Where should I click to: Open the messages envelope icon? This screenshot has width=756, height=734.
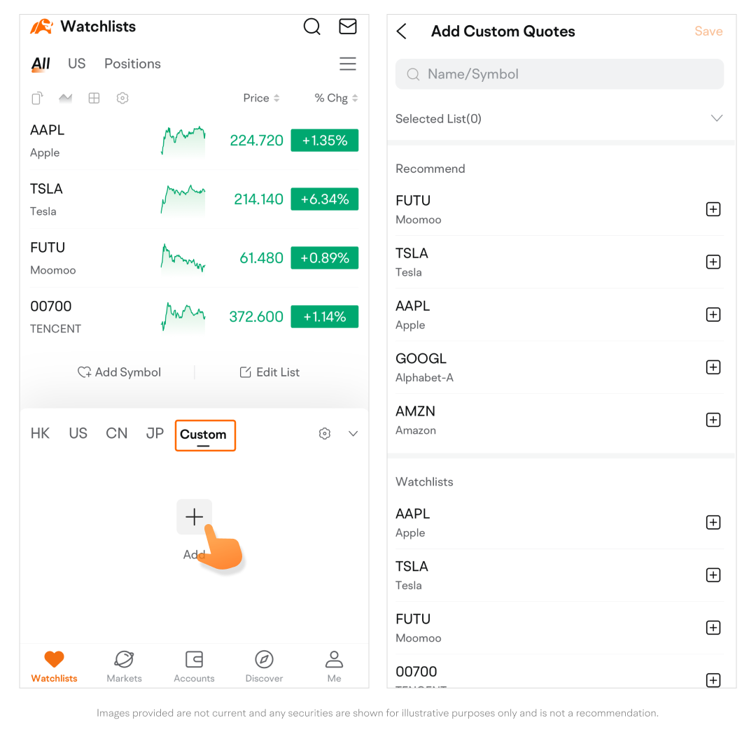point(348,27)
